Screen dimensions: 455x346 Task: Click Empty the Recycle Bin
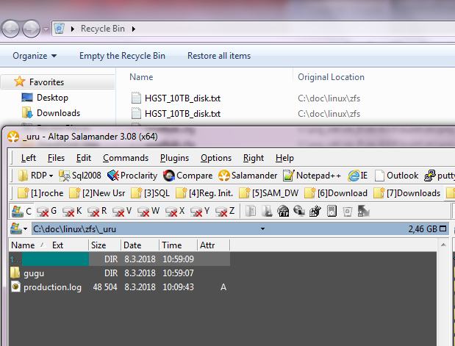(x=122, y=56)
